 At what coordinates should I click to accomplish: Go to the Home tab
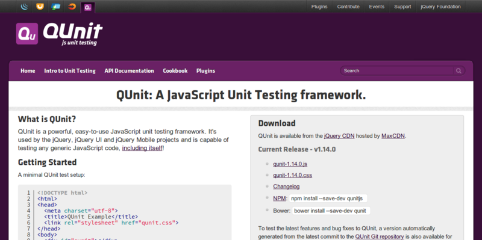(28, 71)
